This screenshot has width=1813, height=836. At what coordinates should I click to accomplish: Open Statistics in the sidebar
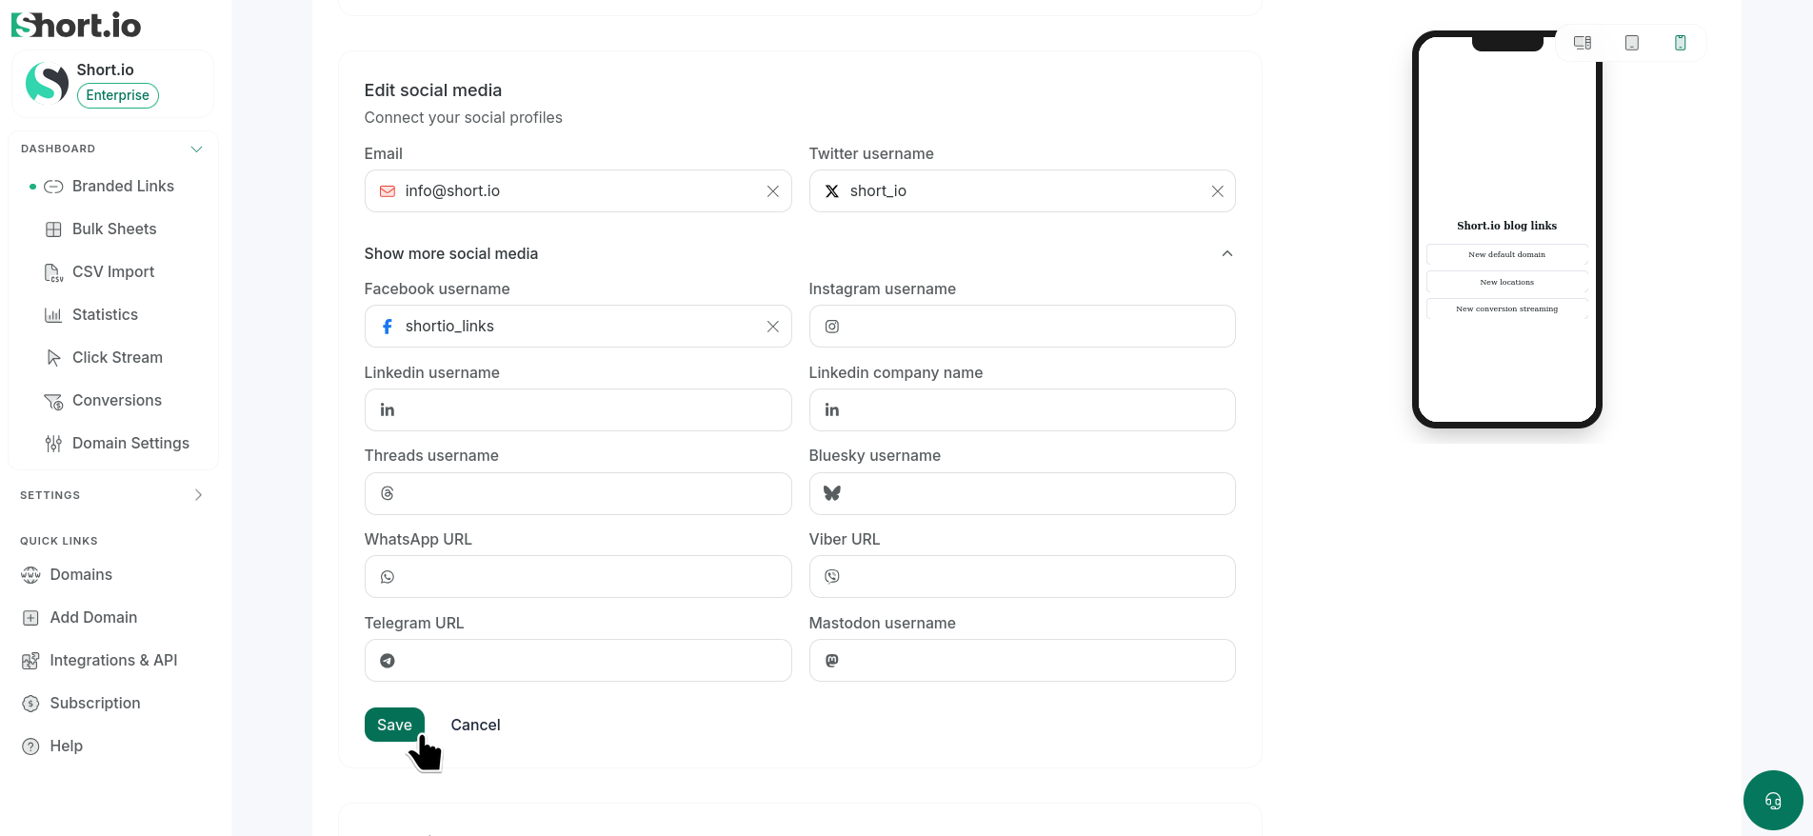click(105, 314)
